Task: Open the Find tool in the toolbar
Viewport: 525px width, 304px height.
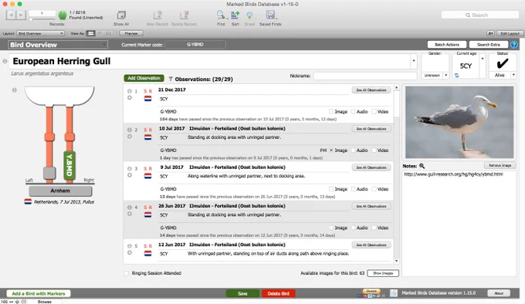Action: coord(221,15)
